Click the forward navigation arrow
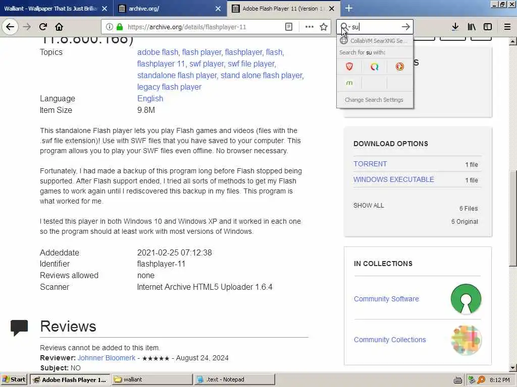The height and width of the screenshot is (387, 517). [27, 27]
